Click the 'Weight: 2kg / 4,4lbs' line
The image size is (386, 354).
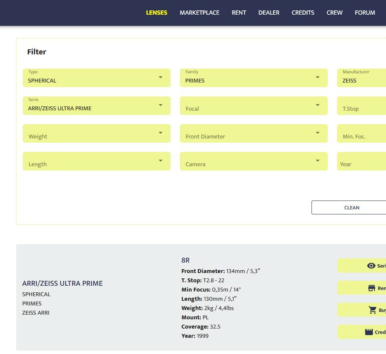[208, 308]
